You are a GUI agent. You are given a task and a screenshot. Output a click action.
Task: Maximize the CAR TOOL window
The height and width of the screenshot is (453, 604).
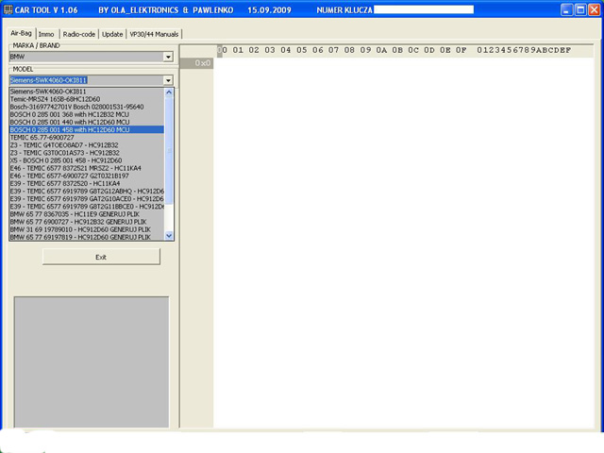(x=580, y=9)
